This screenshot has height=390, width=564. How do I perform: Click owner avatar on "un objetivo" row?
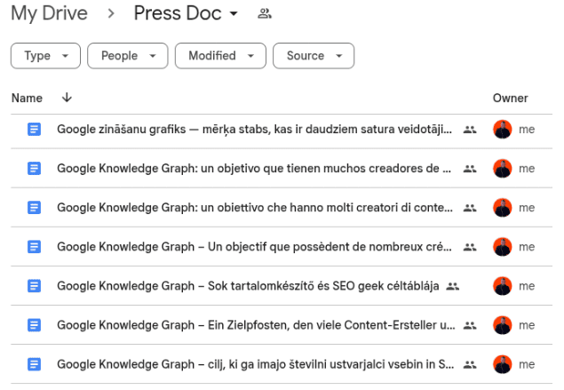(503, 169)
